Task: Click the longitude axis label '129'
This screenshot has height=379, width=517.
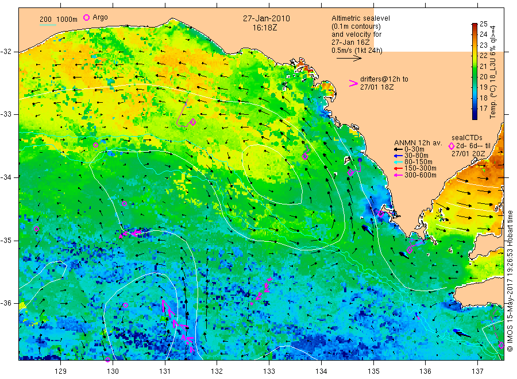Action: 61,372
